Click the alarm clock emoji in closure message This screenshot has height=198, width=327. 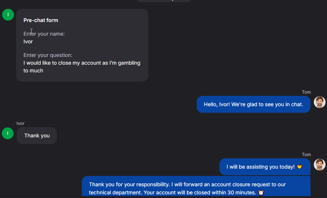point(261,192)
